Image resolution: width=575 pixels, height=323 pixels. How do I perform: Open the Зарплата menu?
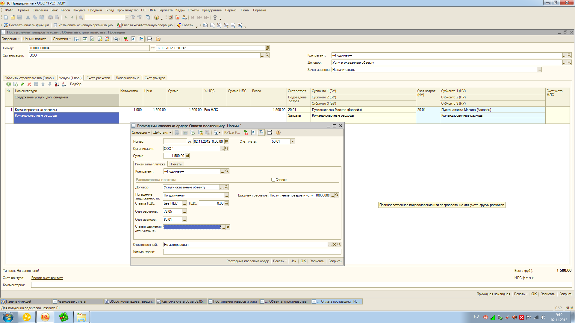(165, 10)
